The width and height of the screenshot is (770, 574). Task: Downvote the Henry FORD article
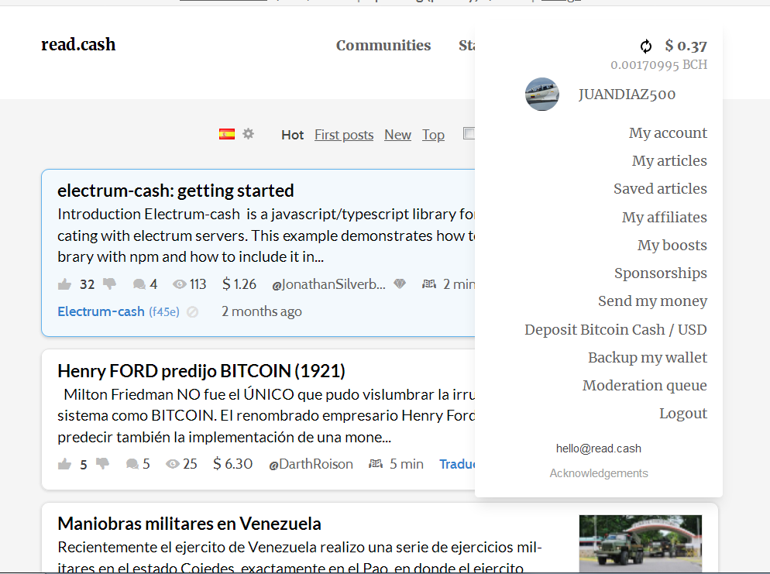pos(102,464)
